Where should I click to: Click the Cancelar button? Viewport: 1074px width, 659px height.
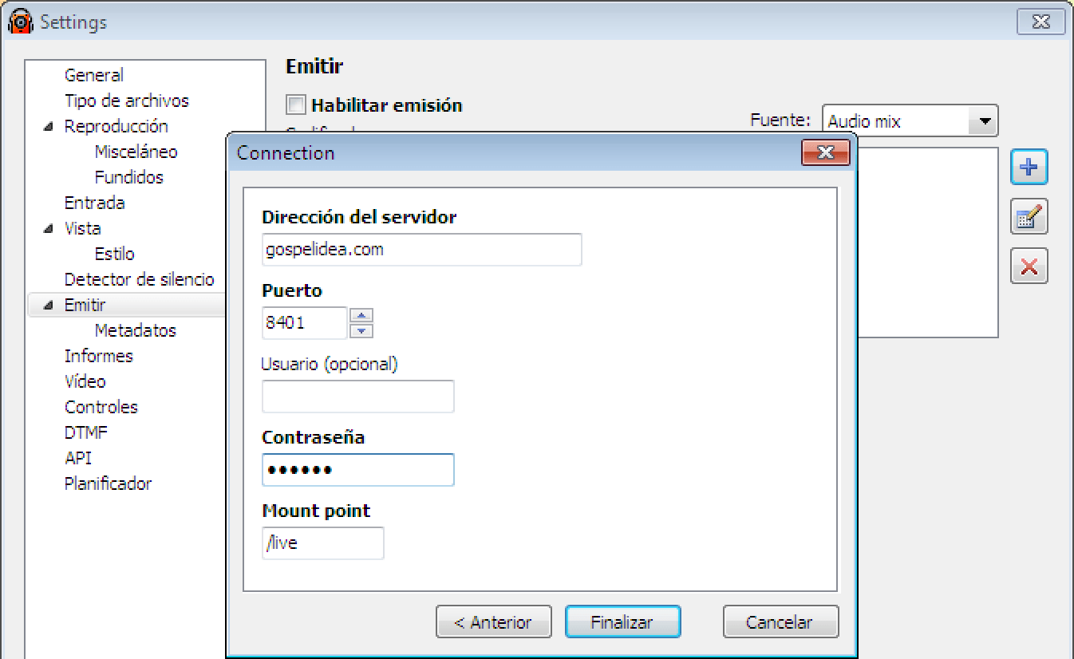pyautogui.click(x=780, y=622)
